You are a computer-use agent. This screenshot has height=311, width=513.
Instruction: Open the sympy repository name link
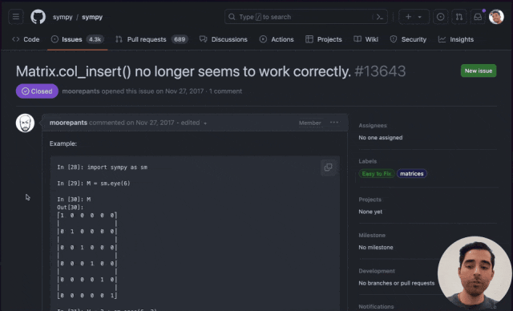point(92,17)
